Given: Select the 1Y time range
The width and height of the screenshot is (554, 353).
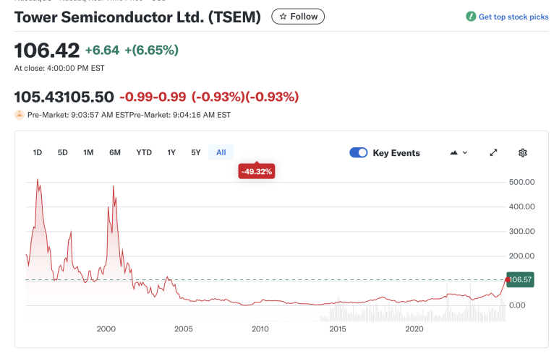Looking at the screenshot, I should 171,152.
